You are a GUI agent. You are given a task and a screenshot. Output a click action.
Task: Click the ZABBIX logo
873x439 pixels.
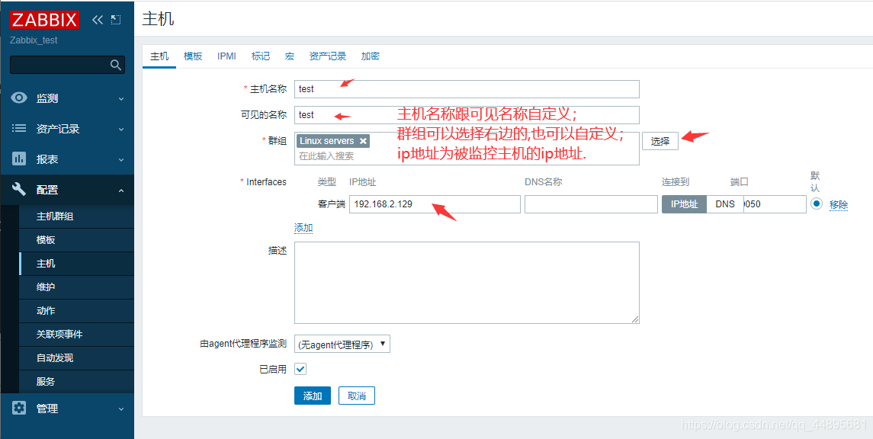44,20
